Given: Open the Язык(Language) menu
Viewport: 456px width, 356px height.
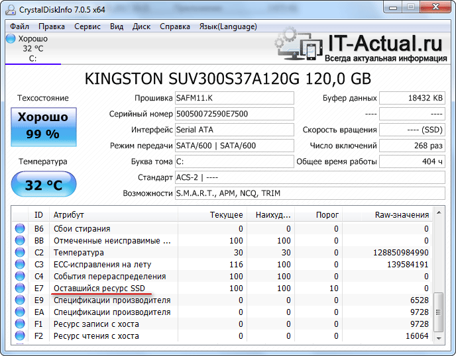Looking at the screenshot, I should 228,26.
